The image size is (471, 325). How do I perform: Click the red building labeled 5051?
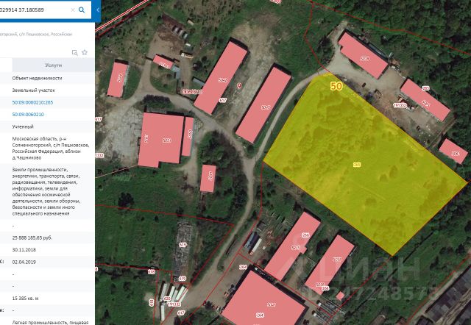pyautogui.click(x=163, y=140)
